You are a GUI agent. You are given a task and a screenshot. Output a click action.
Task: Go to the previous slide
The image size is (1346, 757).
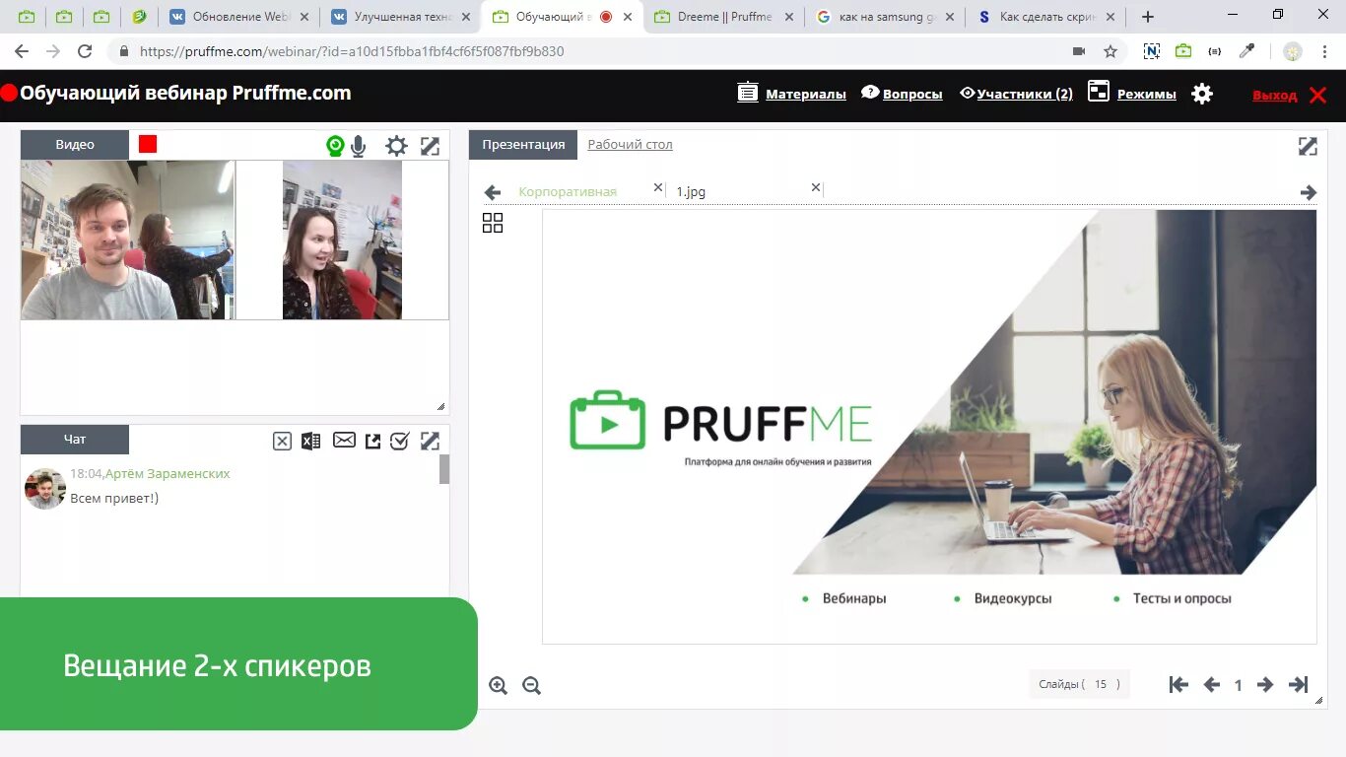tap(1211, 684)
